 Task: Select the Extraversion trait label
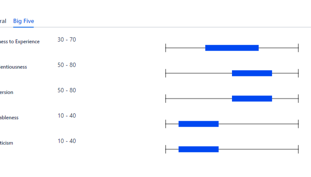pyautogui.click(x=7, y=93)
